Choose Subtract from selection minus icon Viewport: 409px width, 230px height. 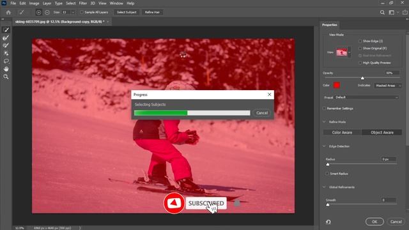point(47,12)
